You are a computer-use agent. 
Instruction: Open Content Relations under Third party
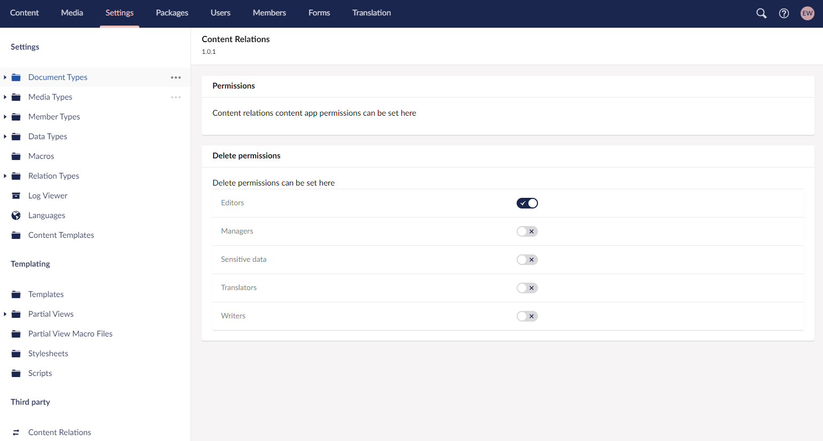(60, 432)
